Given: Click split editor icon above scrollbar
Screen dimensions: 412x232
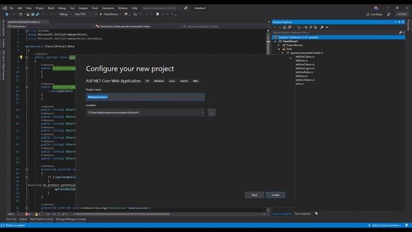Looking at the screenshot, I should 268,31.
